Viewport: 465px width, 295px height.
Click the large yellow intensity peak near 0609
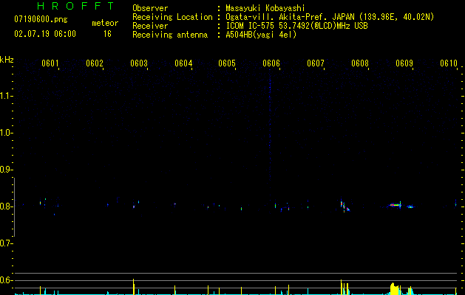tap(395, 289)
